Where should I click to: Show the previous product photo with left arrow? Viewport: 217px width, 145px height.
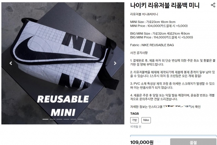(11, 63)
